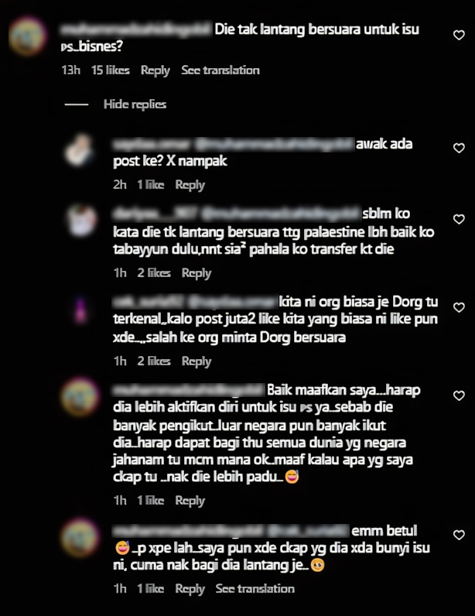
Task: View the 15 likes on top comment
Action: (111, 70)
